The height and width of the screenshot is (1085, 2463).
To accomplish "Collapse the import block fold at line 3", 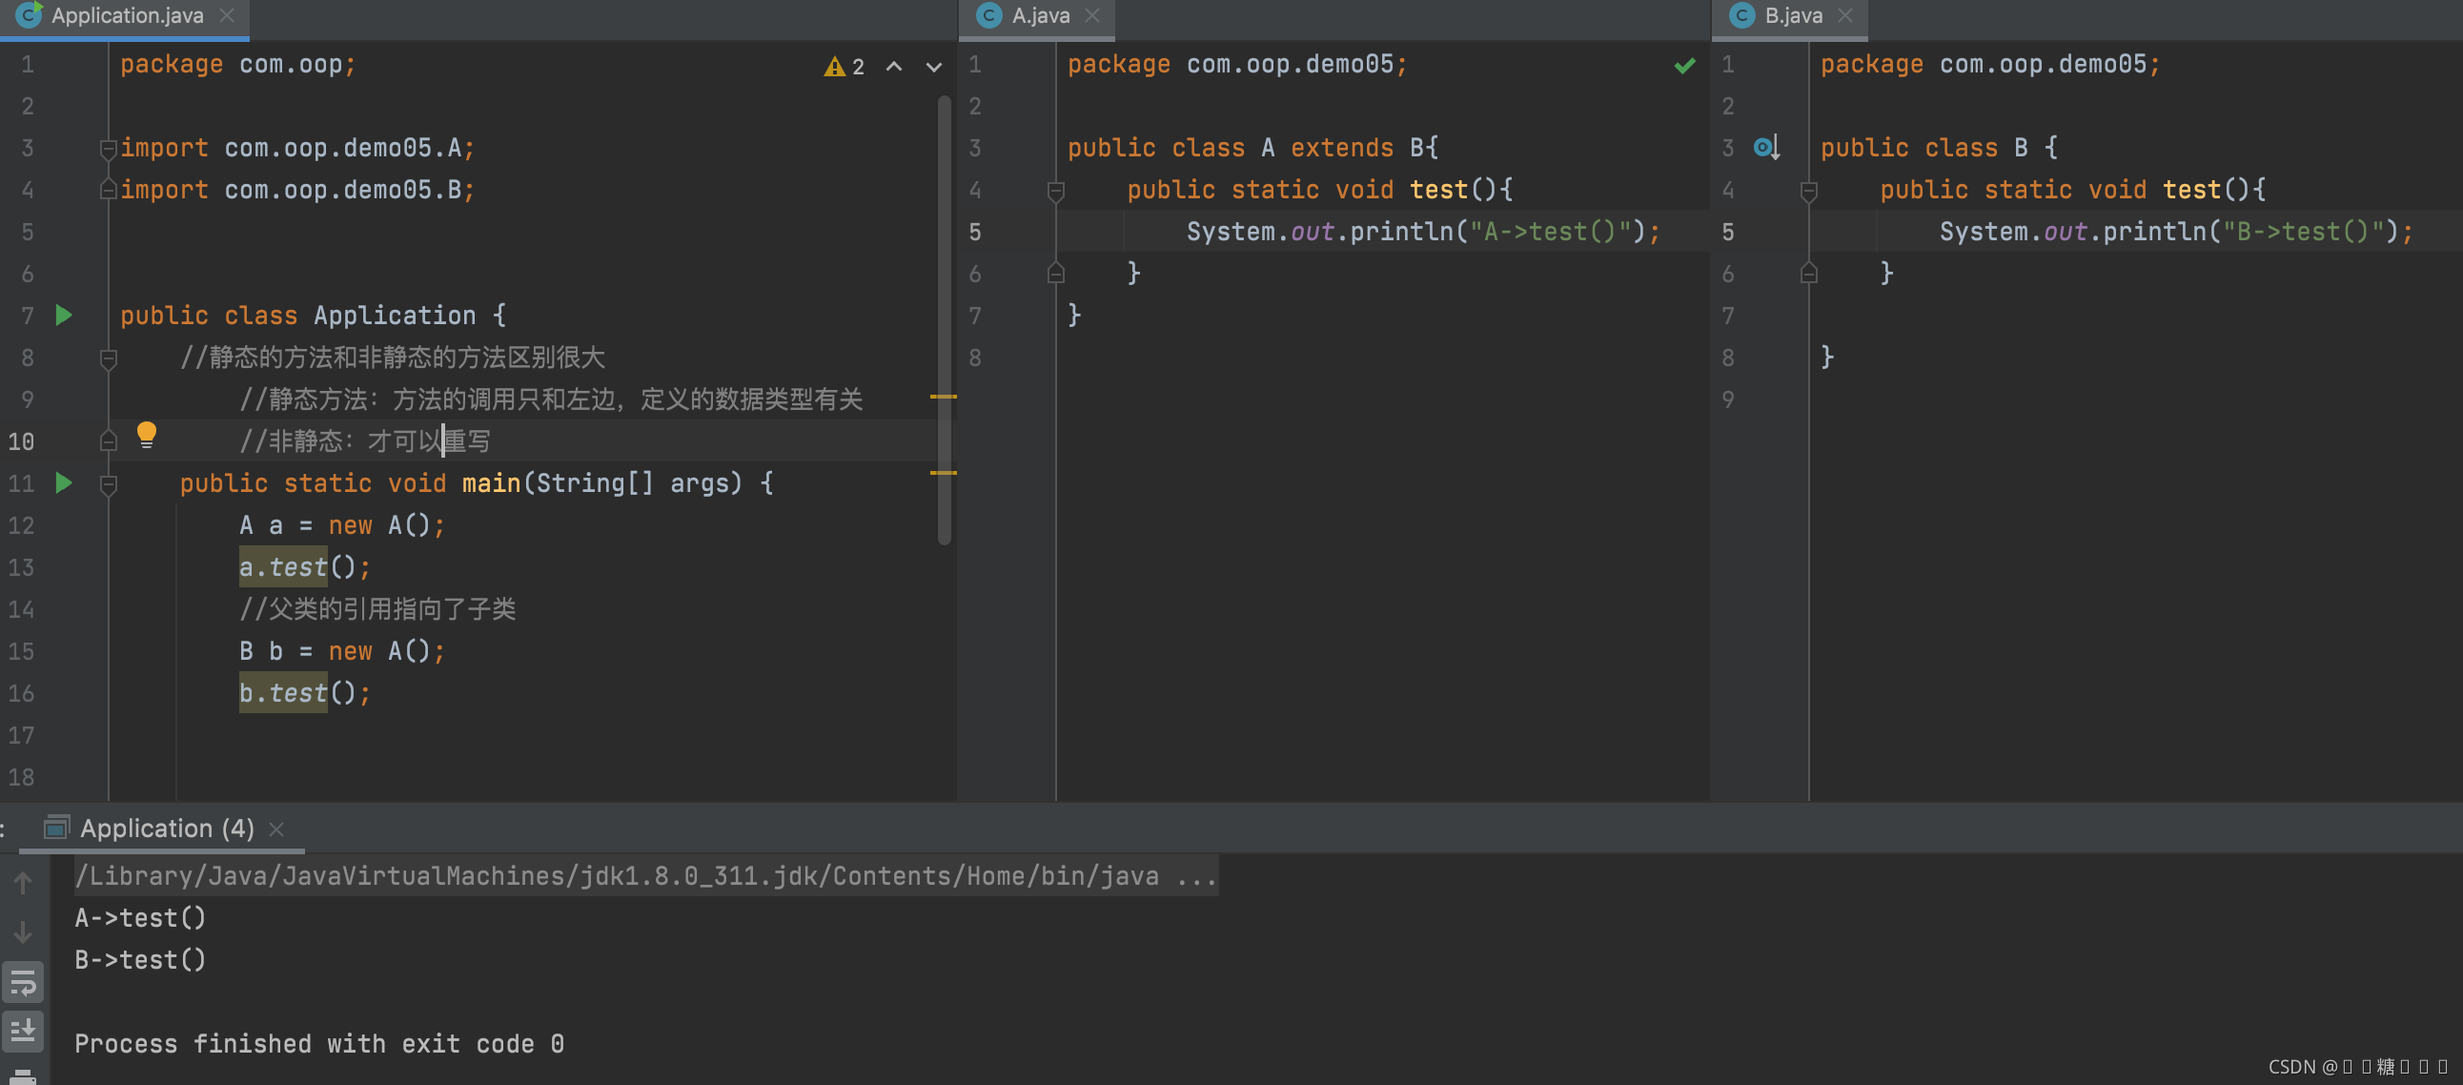I will 108,149.
